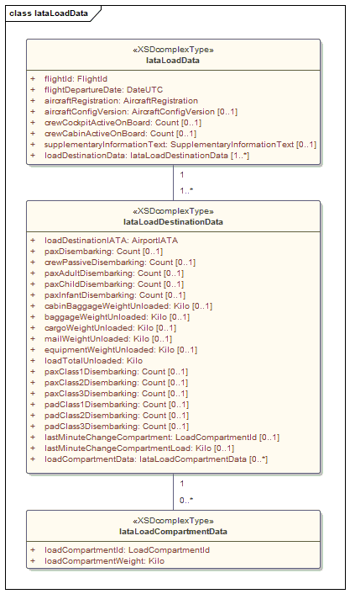Click the loadTotalUnloaded: Kilo attribute
350x594 pixels.
(93, 361)
